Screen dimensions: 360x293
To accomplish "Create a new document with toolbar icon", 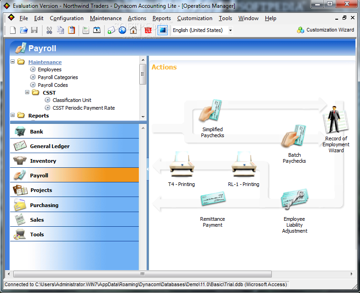I will point(13,30).
